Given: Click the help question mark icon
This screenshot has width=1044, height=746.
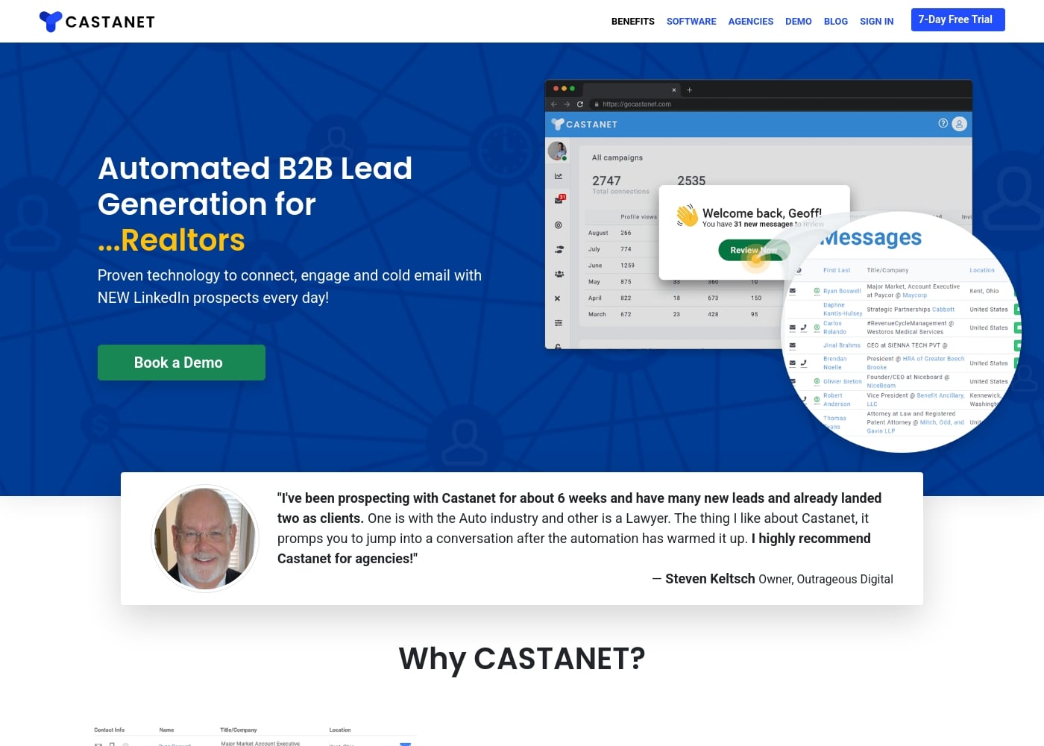Looking at the screenshot, I should click(x=943, y=123).
